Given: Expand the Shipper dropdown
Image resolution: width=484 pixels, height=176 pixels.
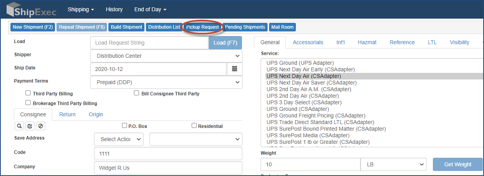Looking at the screenshot, I should [166, 56].
